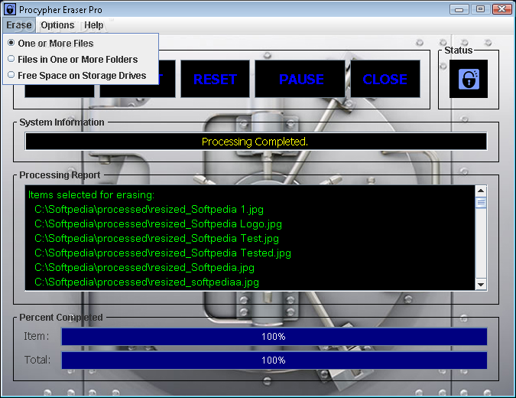Maximize the Procypher Eraser Pro window

click(480, 9)
